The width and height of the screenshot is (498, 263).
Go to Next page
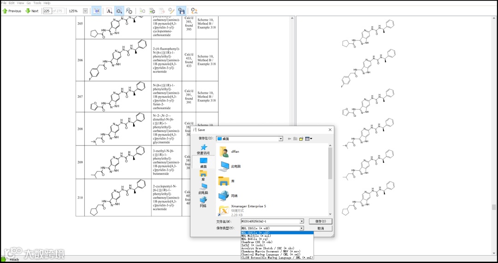pyautogui.click(x=32, y=11)
